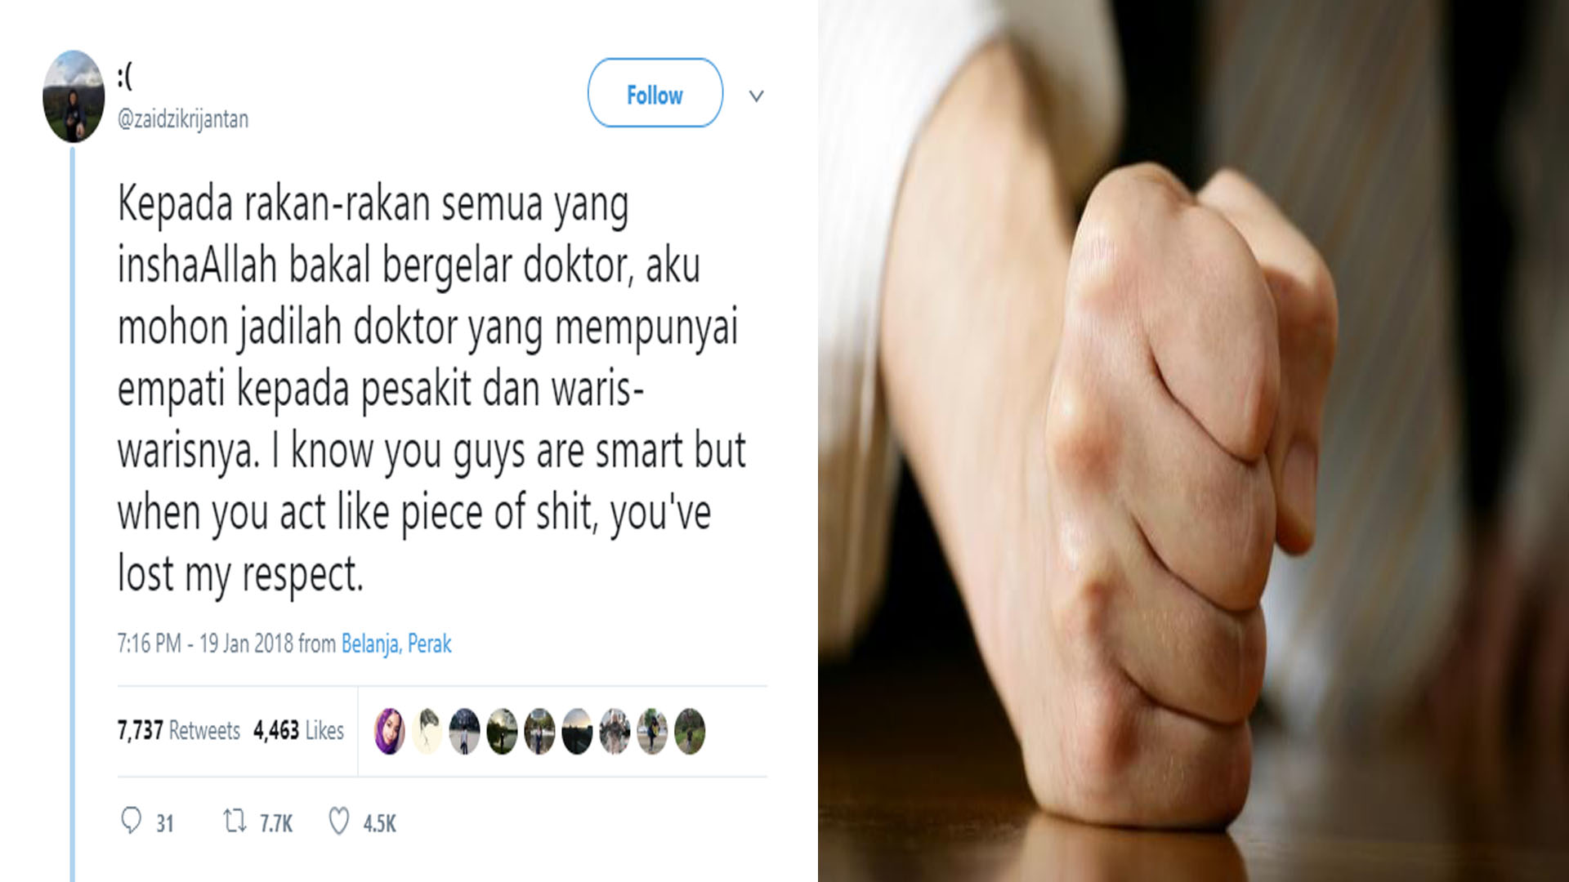
Task: Open the @zaidzikrijantan handle link
Action: 183,119
